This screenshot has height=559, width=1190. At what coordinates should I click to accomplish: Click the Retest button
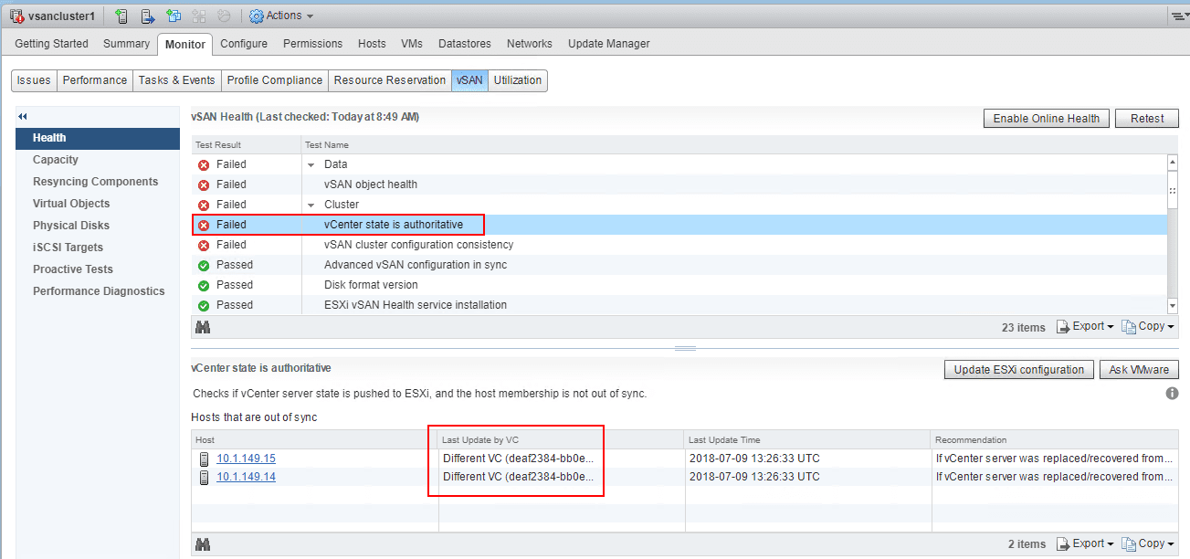1147,119
